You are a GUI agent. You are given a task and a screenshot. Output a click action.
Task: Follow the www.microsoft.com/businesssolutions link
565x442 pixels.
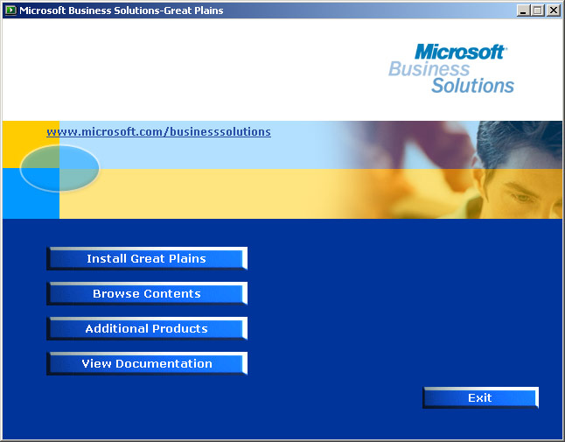158,131
